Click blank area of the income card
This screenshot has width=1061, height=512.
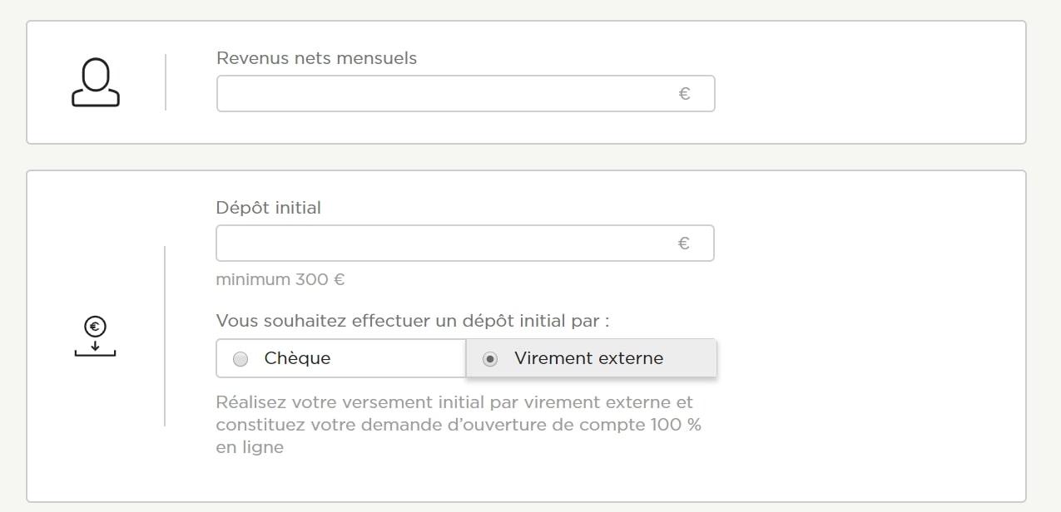[865, 83]
